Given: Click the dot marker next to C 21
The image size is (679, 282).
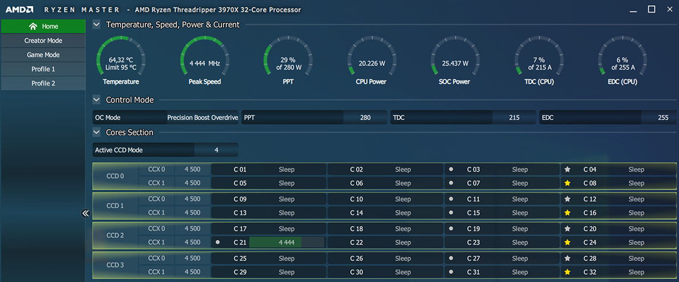Looking at the screenshot, I should coord(218,242).
